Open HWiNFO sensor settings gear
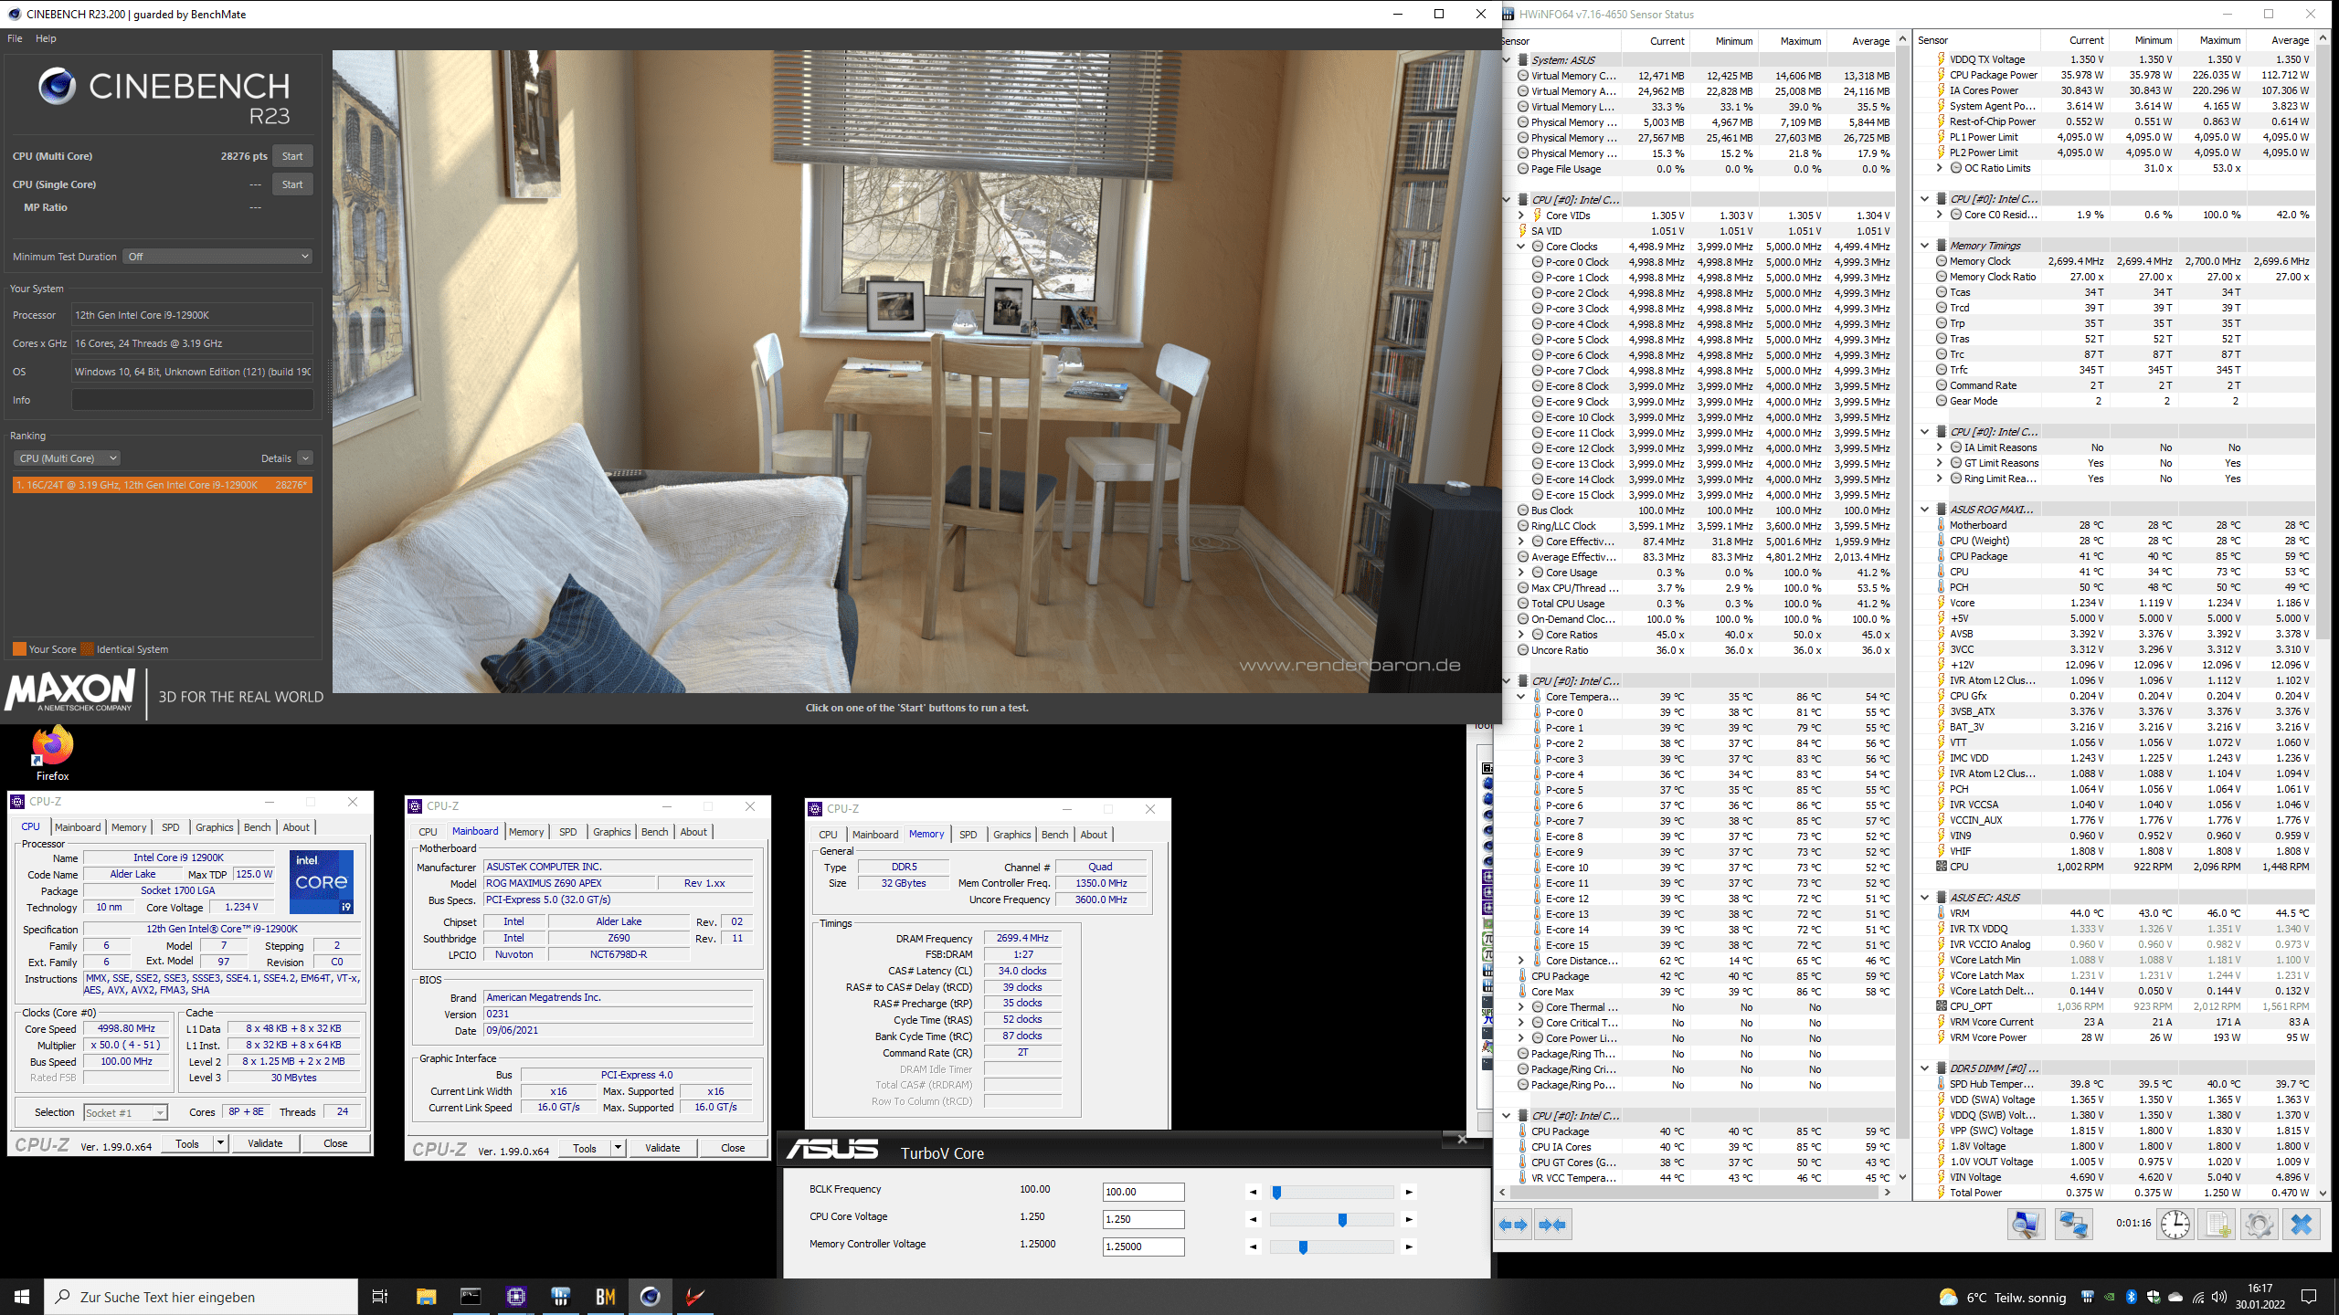The width and height of the screenshot is (2339, 1315). 2259,1225
